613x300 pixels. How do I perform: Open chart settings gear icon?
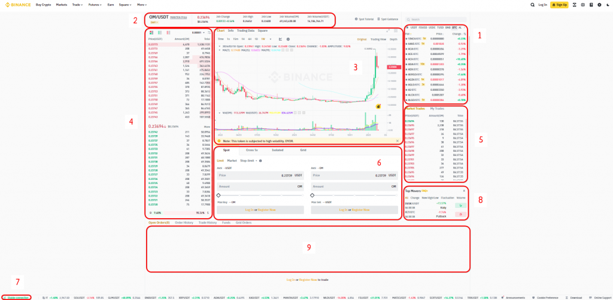288,39
